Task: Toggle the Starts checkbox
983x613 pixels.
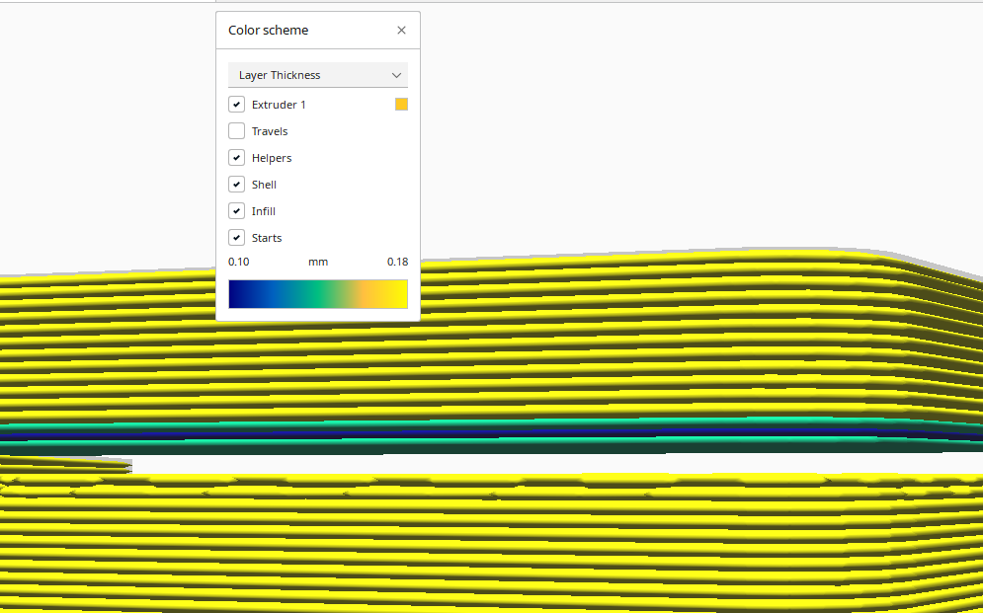Action: click(236, 237)
